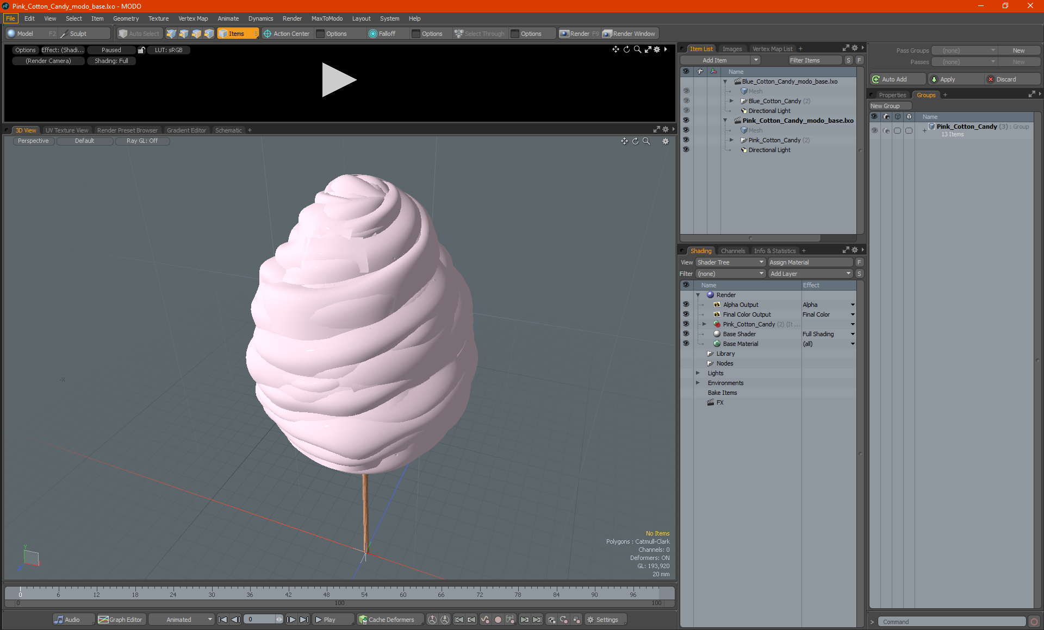Image resolution: width=1044 pixels, height=630 pixels.
Task: Step to the previous frame
Action: coord(235,620)
